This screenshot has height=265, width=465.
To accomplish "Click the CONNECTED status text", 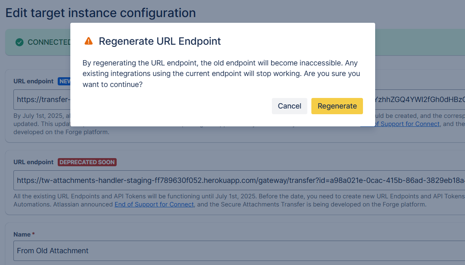I will tap(49, 42).
